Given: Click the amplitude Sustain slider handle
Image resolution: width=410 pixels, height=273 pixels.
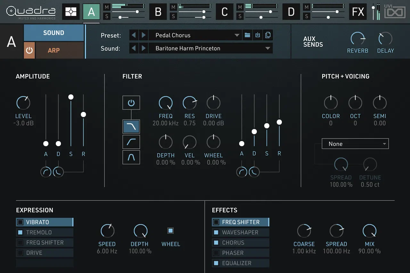Looking at the screenshot, I should [x=71, y=97].
